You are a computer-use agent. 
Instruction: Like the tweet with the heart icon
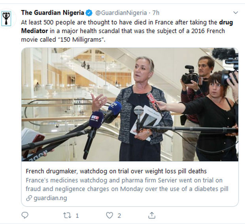pos(109,215)
